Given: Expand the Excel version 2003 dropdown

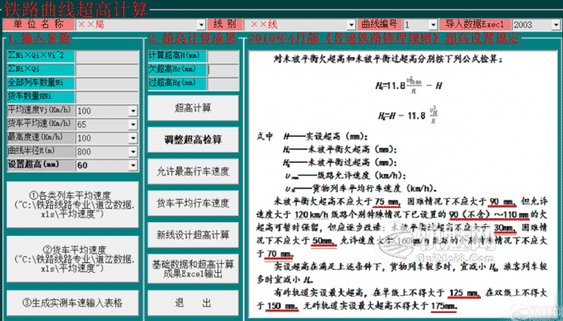Looking at the screenshot, I should [556, 25].
